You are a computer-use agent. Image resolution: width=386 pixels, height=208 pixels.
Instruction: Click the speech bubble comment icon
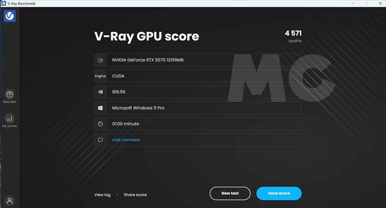(100, 140)
